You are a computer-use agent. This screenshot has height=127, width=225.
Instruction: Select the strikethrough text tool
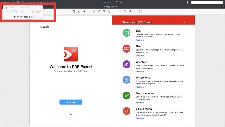point(84,11)
